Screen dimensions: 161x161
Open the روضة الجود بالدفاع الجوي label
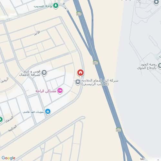pos(147,66)
